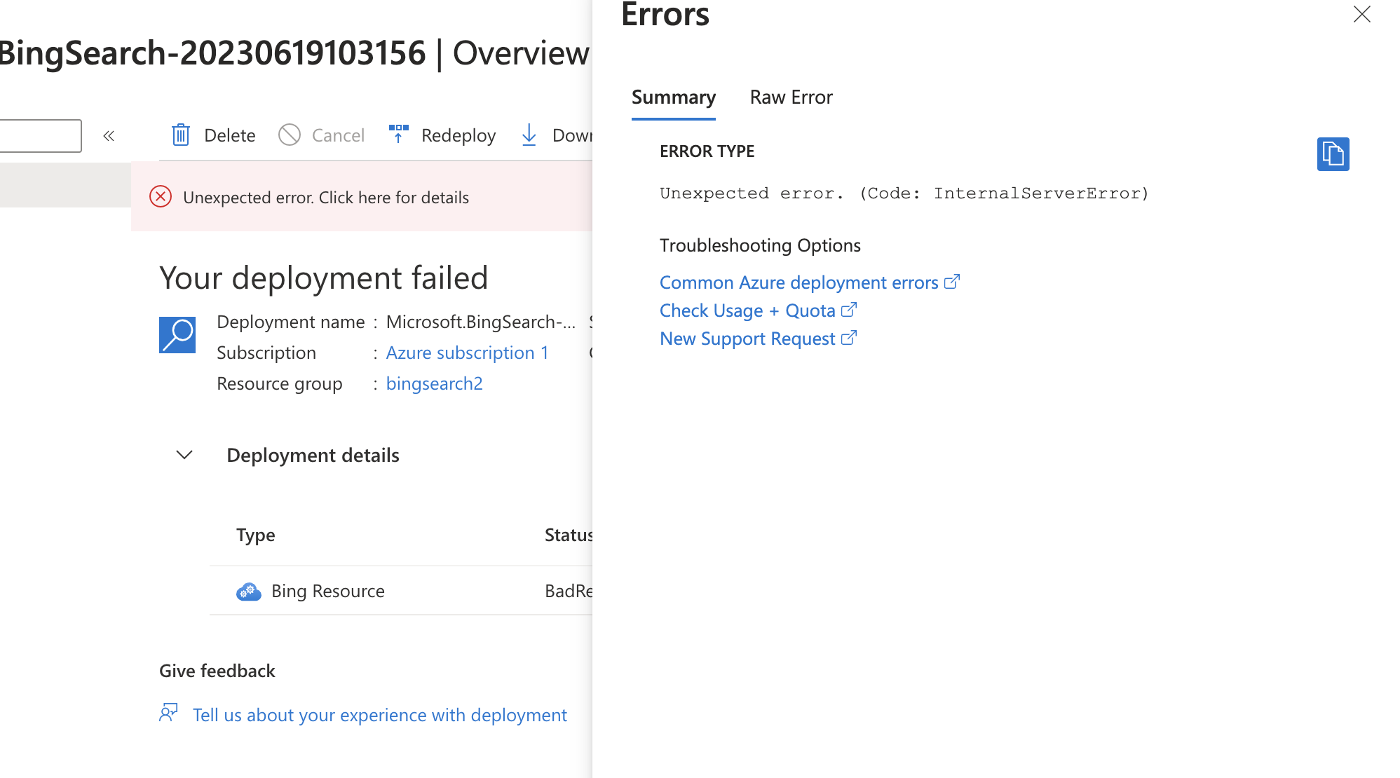
Task: Click the feedback person icon
Action: (168, 713)
